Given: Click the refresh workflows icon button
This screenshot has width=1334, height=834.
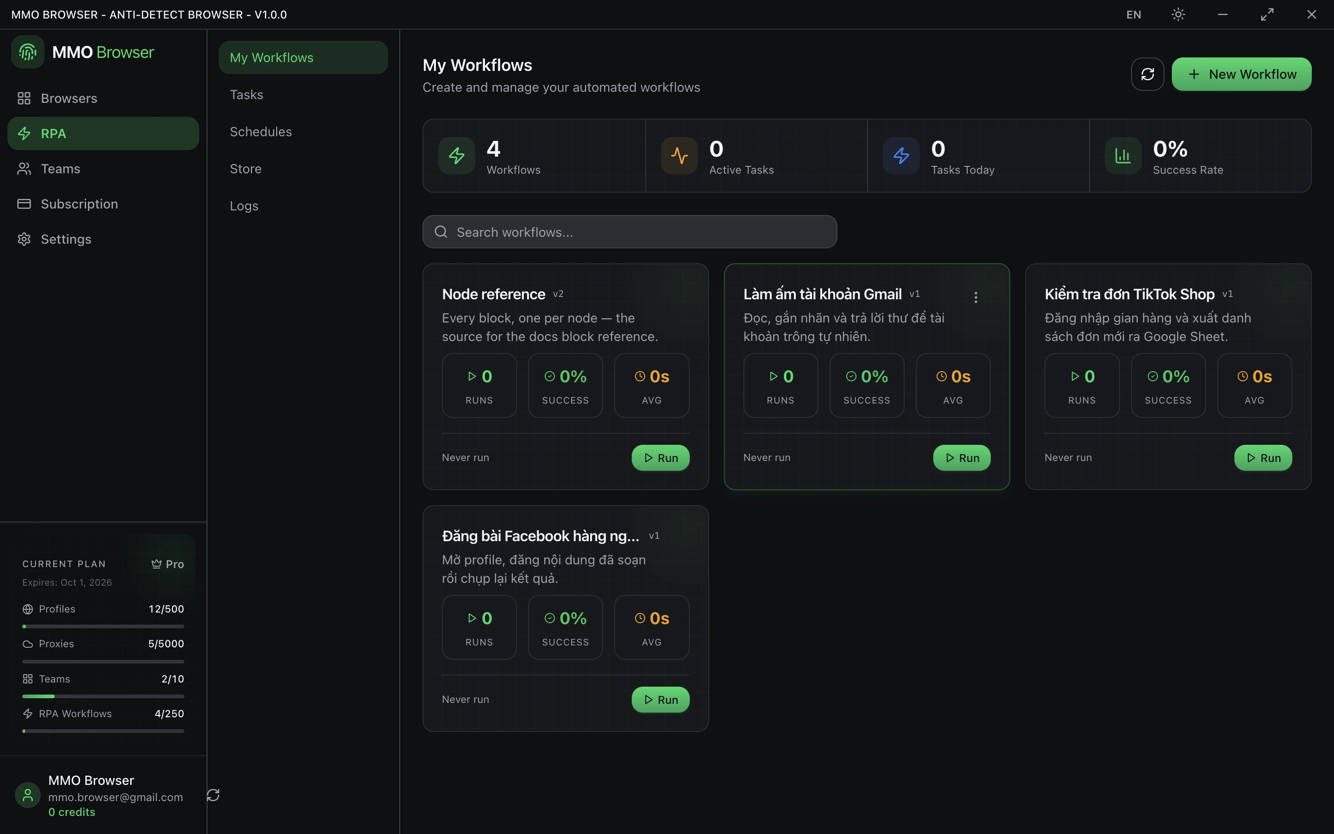Looking at the screenshot, I should coord(1147,74).
